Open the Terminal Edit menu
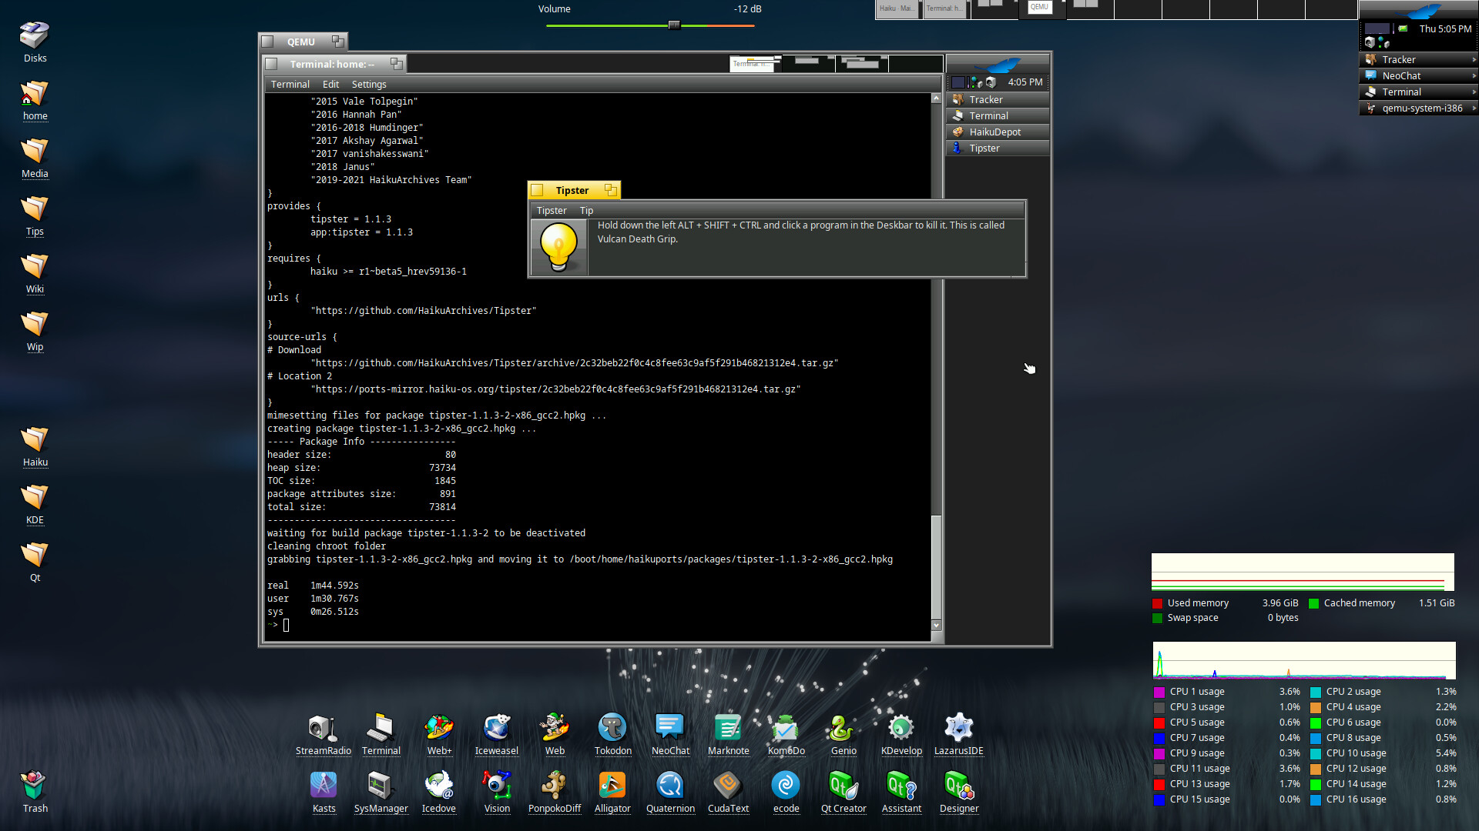1479x831 pixels. [330, 85]
